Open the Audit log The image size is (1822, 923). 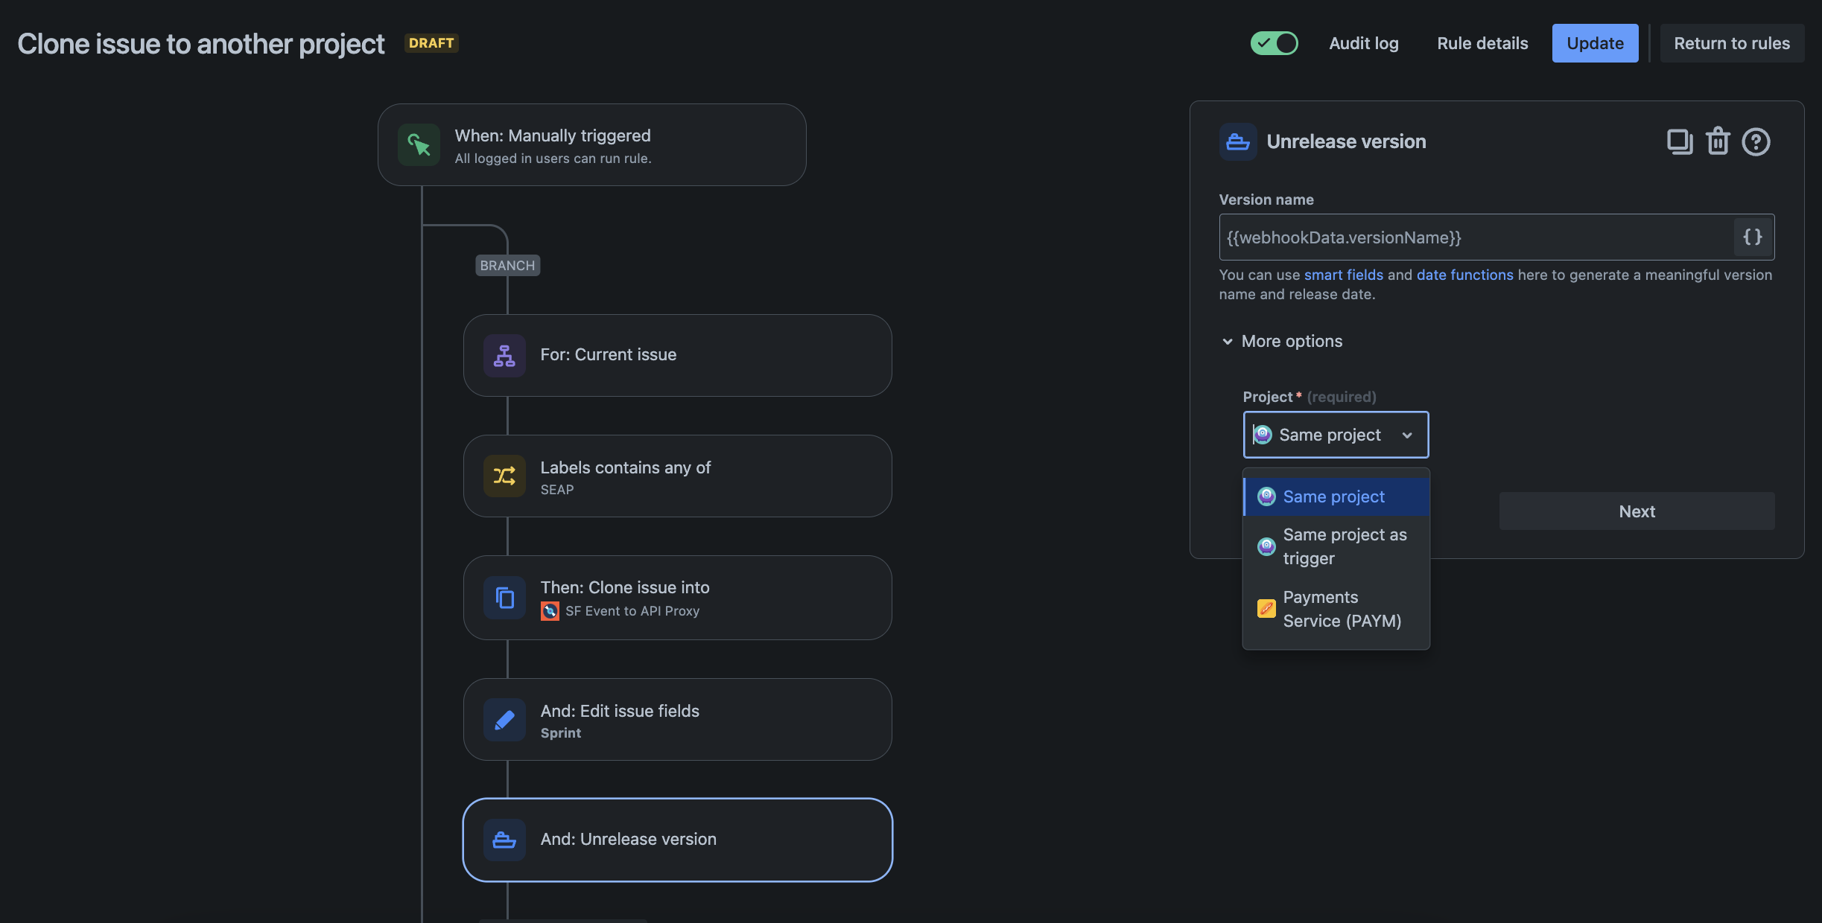click(1363, 43)
